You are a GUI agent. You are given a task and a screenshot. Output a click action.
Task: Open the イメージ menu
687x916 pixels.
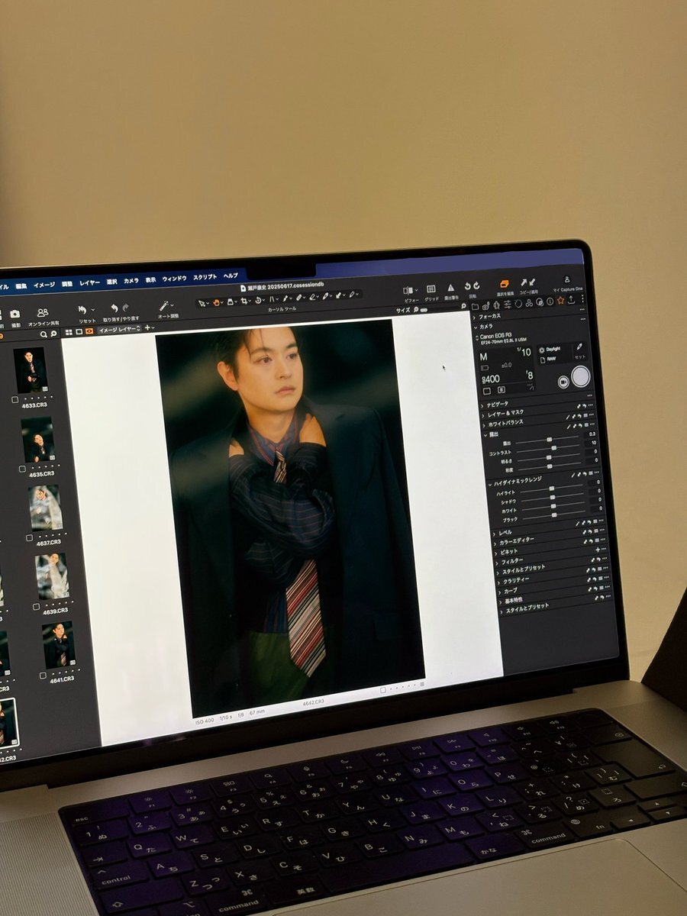44,285
